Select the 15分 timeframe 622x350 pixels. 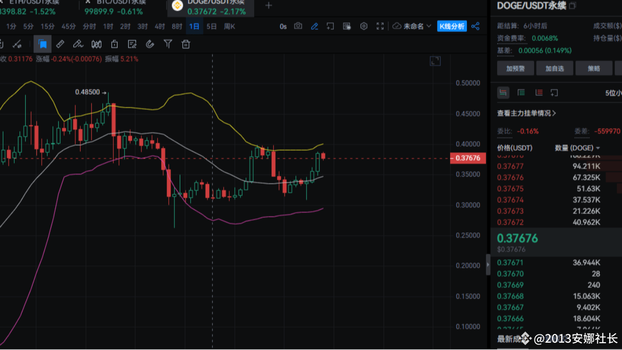(x=48, y=26)
